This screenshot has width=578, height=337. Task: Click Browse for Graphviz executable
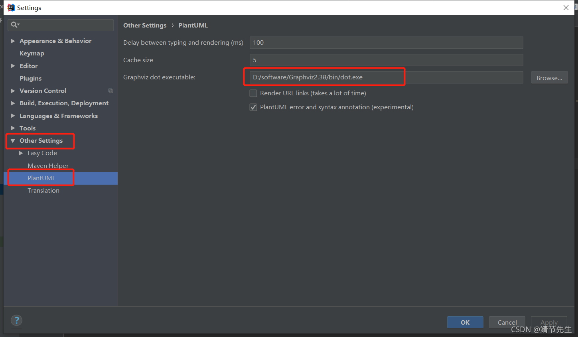click(549, 78)
